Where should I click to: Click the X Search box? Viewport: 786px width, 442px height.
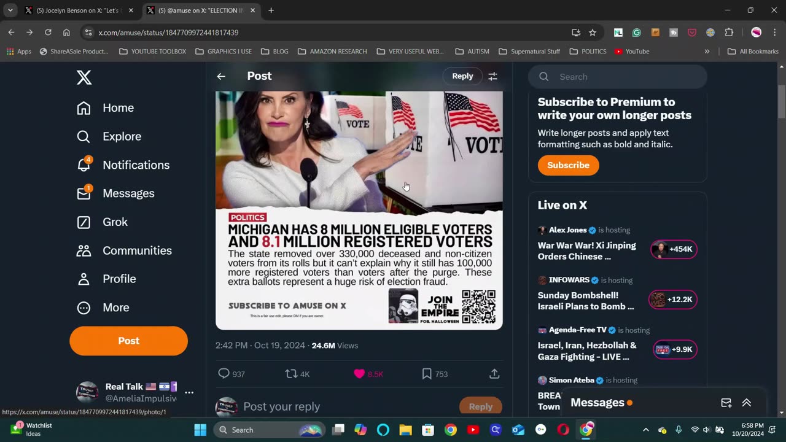click(x=618, y=77)
